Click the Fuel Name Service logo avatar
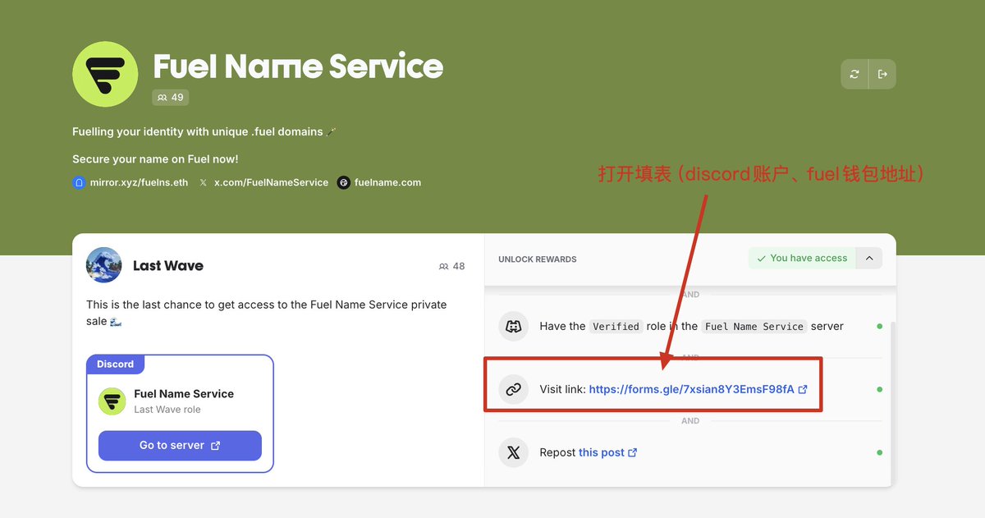The width and height of the screenshot is (985, 518). point(105,74)
